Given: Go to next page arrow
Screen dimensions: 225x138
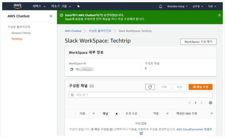Looking at the screenshot, I should coord(201,103).
